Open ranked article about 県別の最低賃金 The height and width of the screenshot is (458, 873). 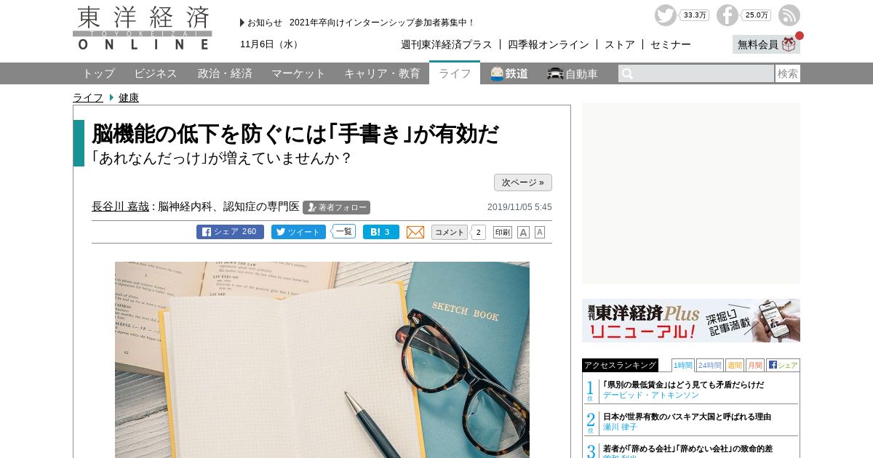[683, 385]
